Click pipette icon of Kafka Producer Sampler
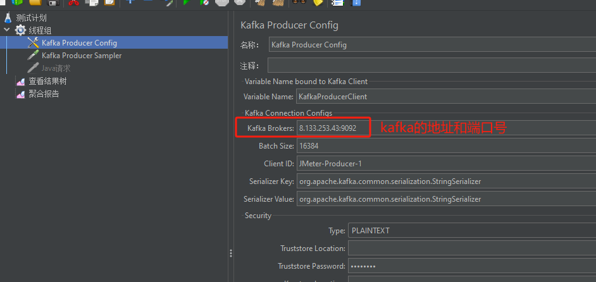 (x=33, y=56)
